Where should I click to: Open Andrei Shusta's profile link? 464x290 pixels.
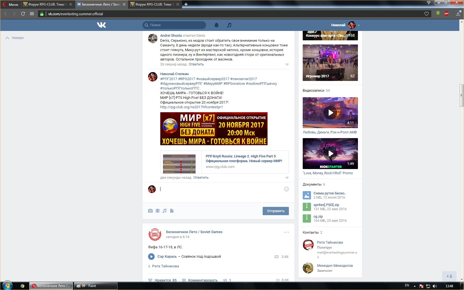point(171,36)
